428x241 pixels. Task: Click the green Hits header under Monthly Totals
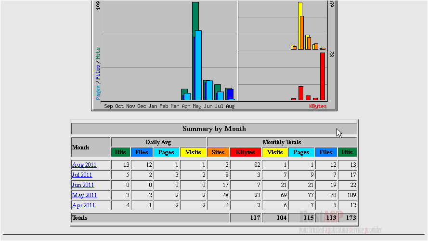pyautogui.click(x=347, y=152)
